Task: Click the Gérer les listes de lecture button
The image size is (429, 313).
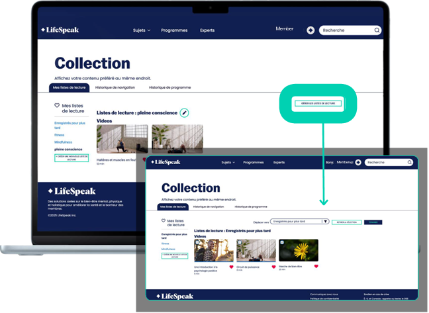Action: (x=318, y=104)
